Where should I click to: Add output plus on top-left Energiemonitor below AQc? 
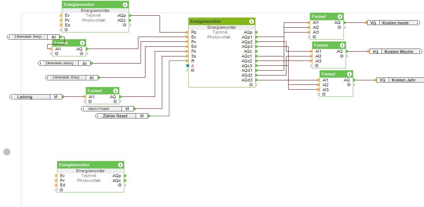(125, 25)
